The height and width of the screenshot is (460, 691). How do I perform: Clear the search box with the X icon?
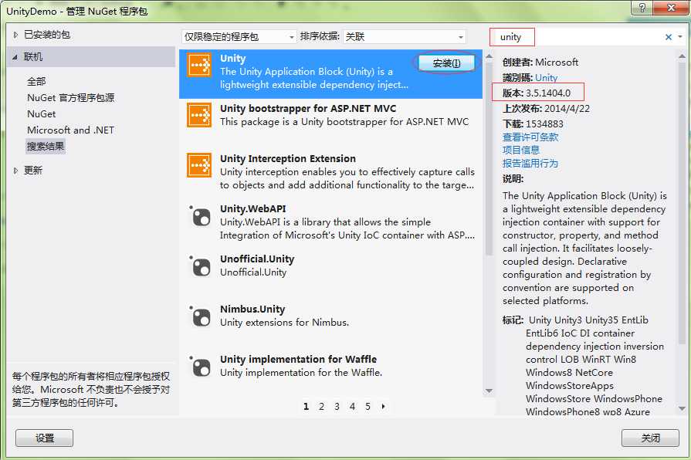click(668, 37)
